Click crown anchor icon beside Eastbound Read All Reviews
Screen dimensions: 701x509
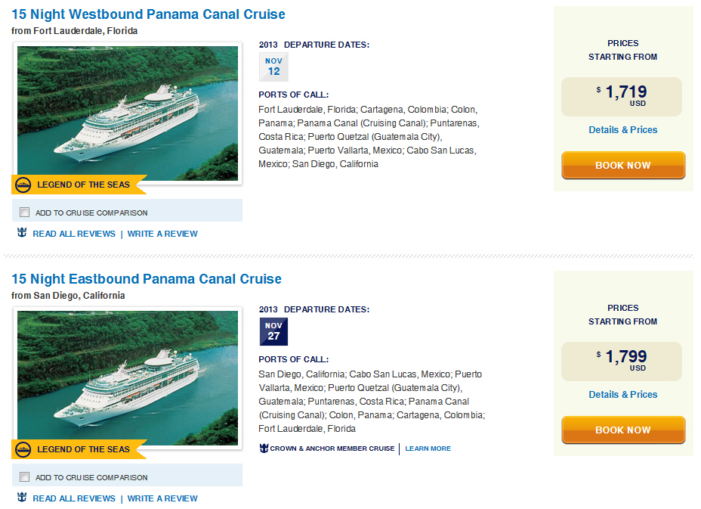(x=22, y=498)
